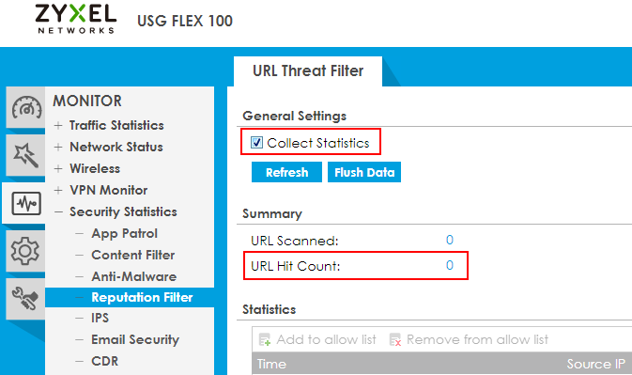The width and height of the screenshot is (632, 375).
Task: Click the Remove from allow list icon
Action: (x=395, y=340)
